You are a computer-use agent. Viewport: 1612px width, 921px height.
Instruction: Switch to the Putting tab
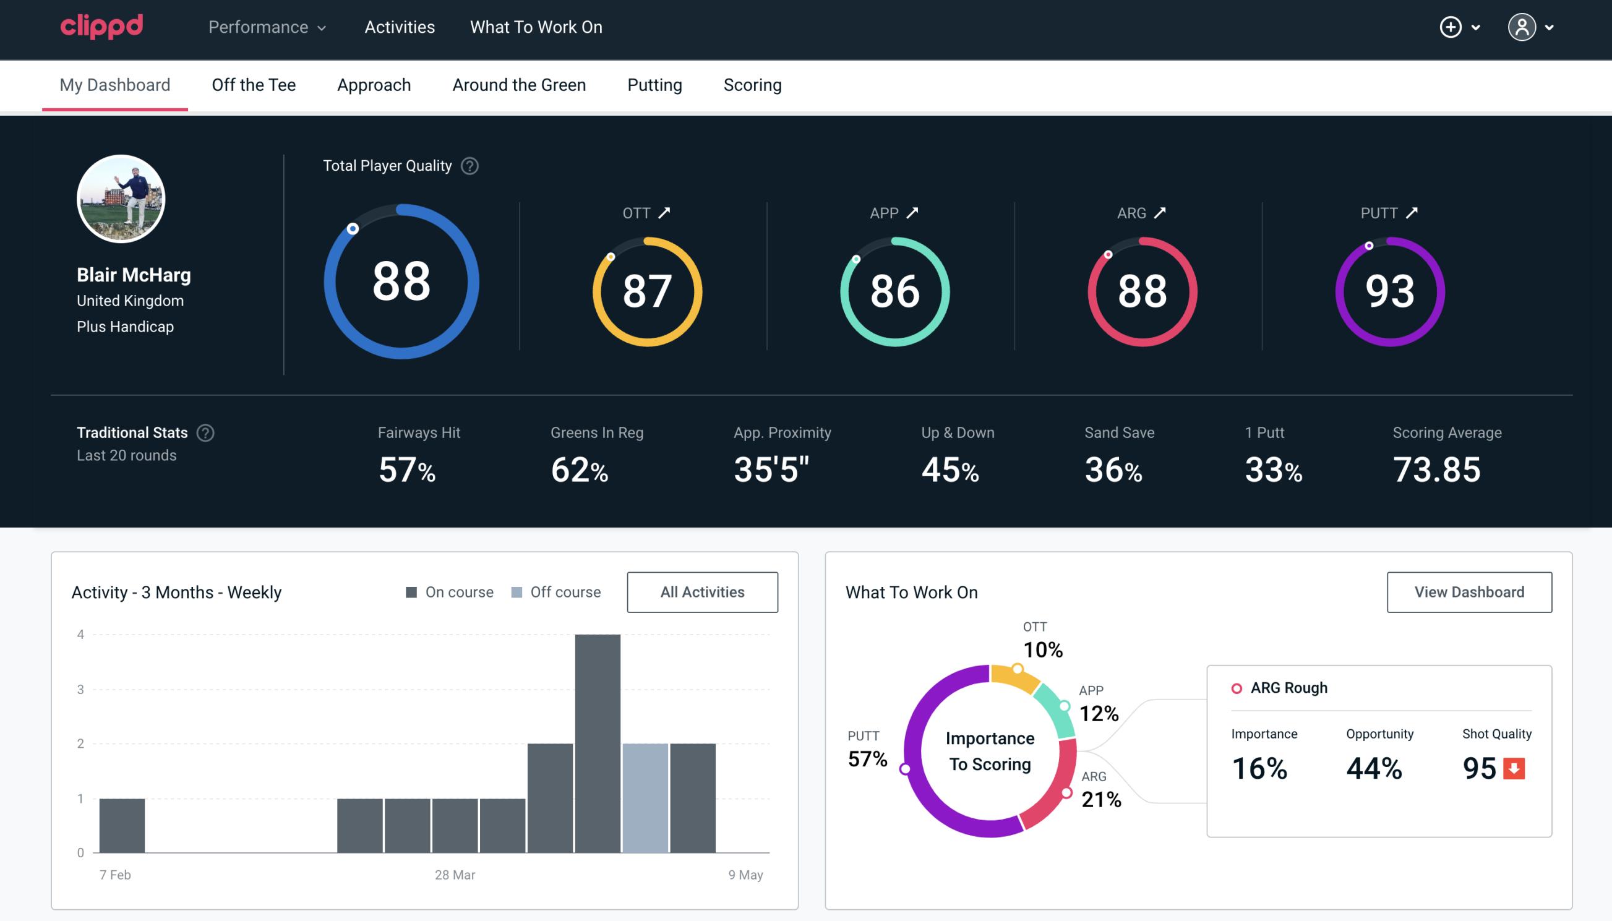click(654, 84)
